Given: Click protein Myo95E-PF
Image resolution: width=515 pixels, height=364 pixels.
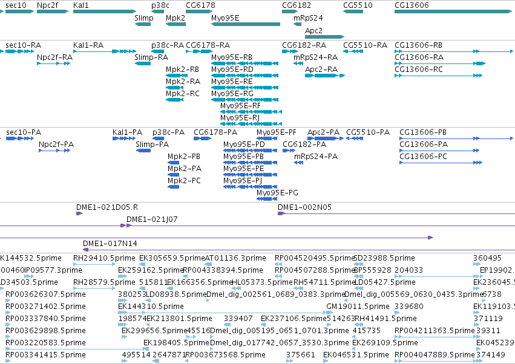Looking at the screenshot, I should pos(277,132).
